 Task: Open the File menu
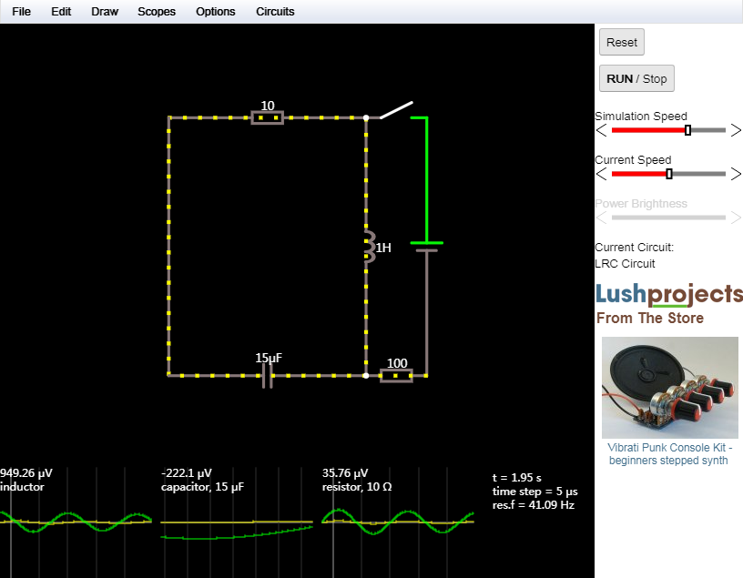[x=21, y=12]
